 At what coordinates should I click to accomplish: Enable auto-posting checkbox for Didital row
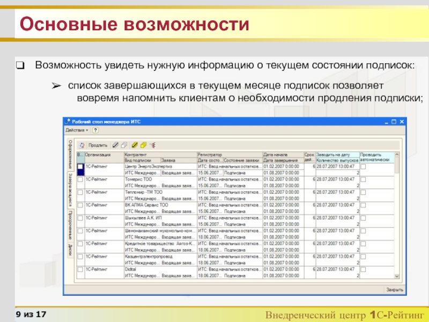363,270
